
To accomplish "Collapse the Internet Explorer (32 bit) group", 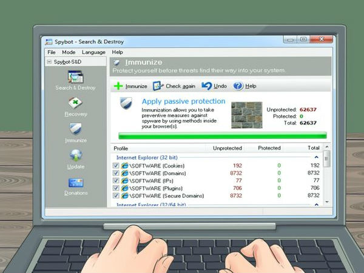I will (317, 157).
